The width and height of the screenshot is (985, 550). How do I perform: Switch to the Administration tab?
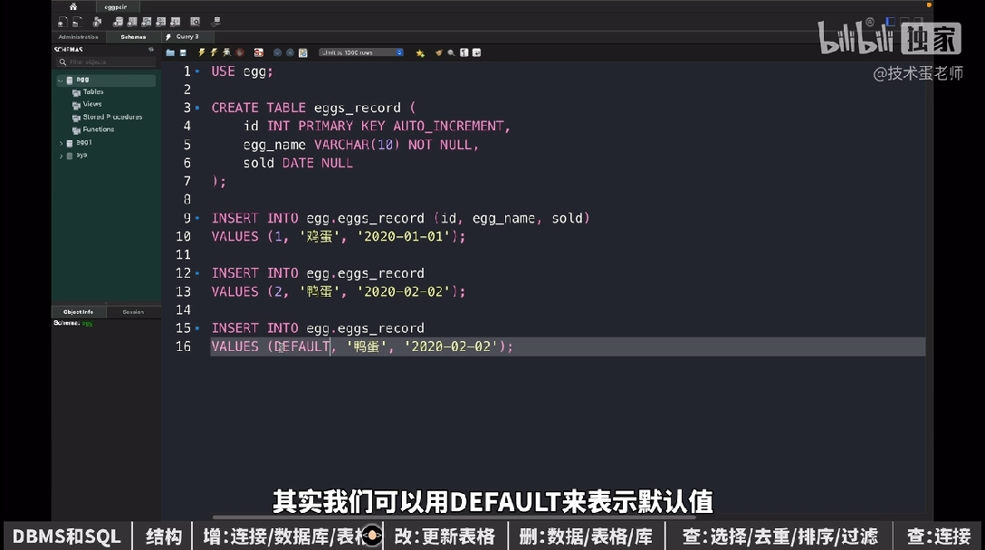pyautogui.click(x=78, y=37)
